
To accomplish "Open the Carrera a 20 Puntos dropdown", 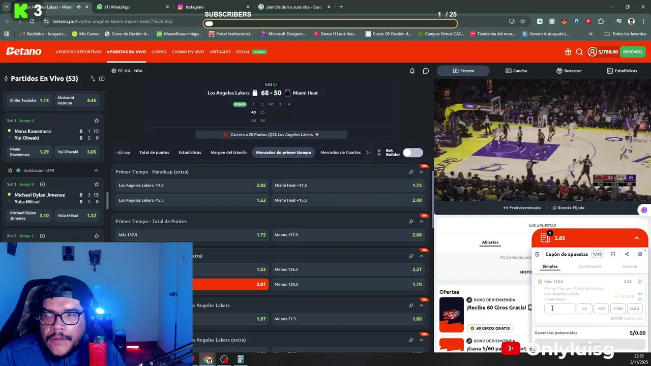I will click(x=271, y=135).
